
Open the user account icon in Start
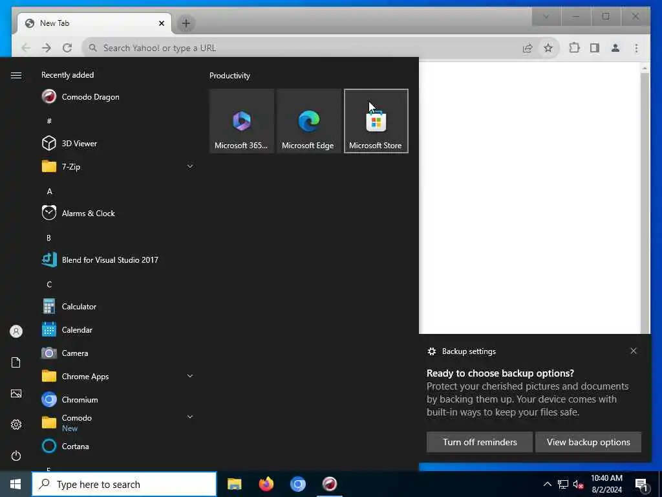[x=16, y=331]
